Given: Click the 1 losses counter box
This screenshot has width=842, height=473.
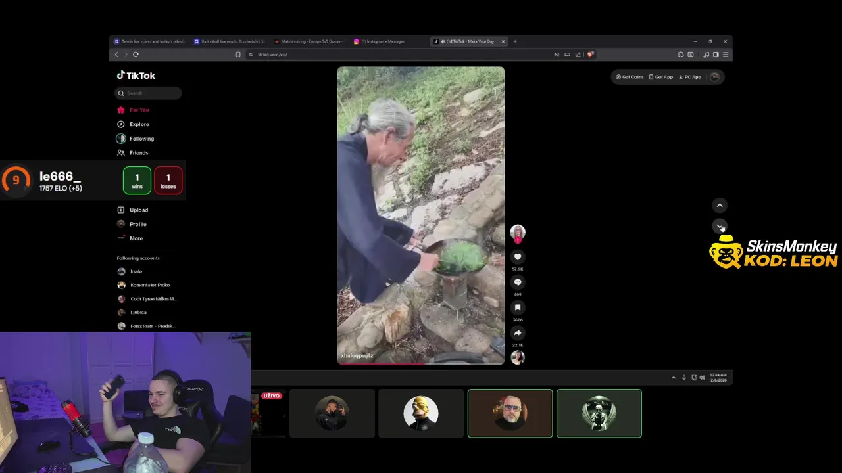Looking at the screenshot, I should click(x=168, y=181).
